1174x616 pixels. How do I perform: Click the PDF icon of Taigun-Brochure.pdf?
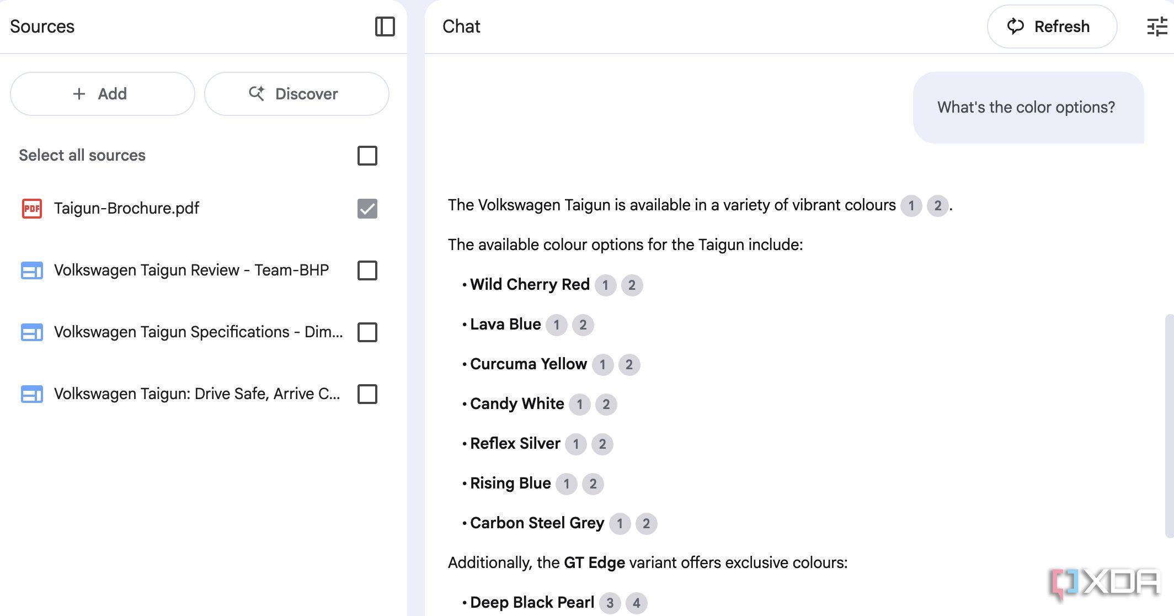click(x=32, y=209)
